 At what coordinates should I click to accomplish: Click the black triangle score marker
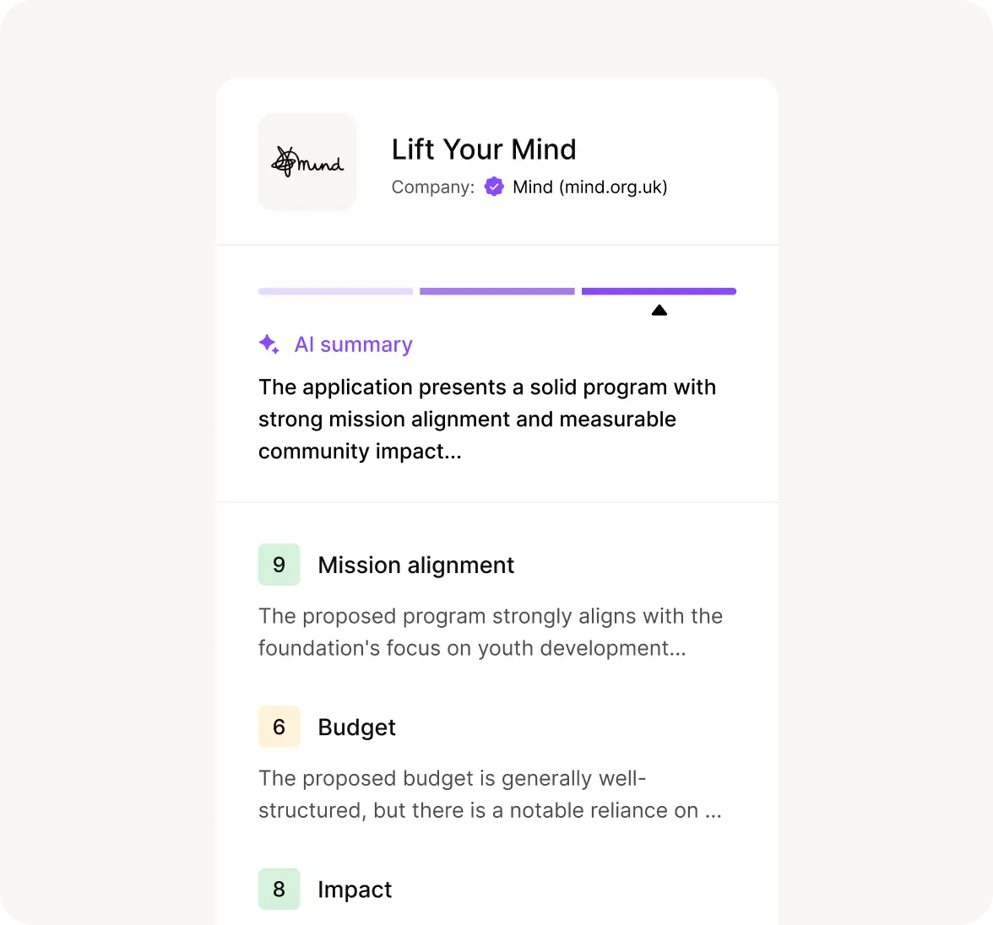(659, 311)
